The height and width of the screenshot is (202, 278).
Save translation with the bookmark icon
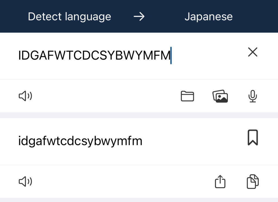(253, 138)
